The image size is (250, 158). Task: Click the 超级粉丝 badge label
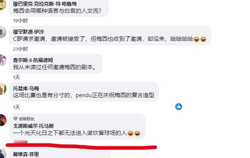(27, 119)
